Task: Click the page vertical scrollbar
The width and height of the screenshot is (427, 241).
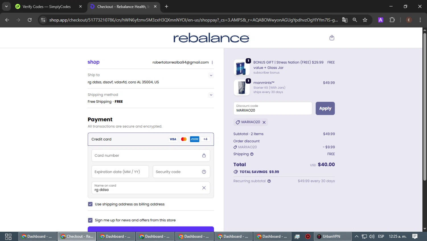Action: (x=424, y=107)
